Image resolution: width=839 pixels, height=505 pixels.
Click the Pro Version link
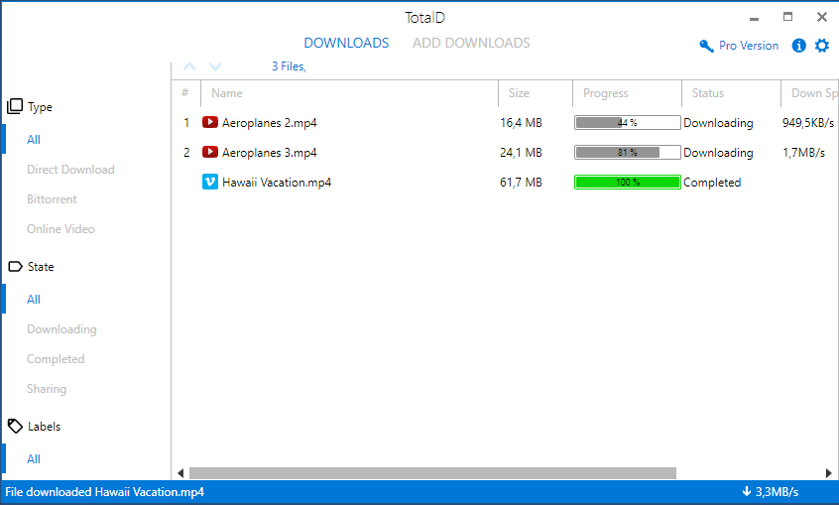[749, 46]
